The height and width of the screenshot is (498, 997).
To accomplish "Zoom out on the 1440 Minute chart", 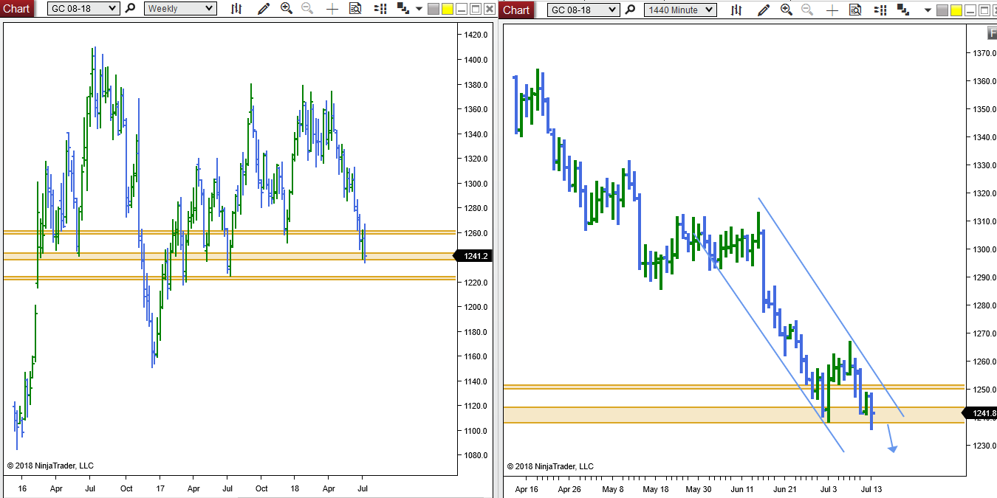I will 807,10.
